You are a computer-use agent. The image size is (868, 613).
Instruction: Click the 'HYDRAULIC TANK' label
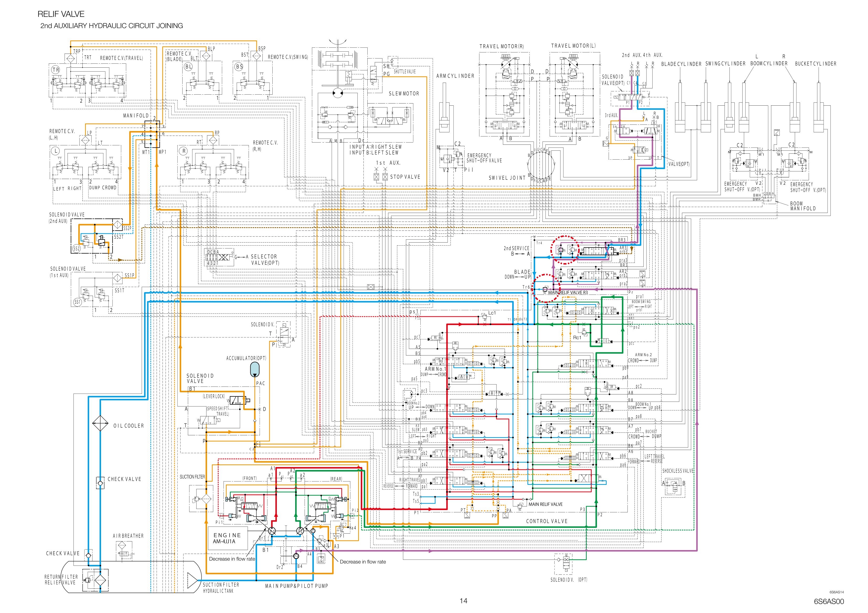pyautogui.click(x=218, y=591)
